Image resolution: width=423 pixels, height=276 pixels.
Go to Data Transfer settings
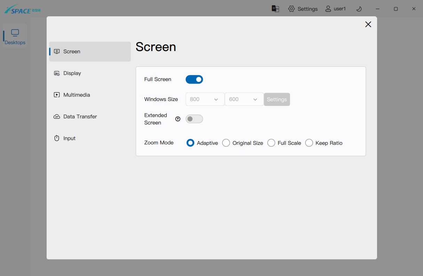pos(80,117)
